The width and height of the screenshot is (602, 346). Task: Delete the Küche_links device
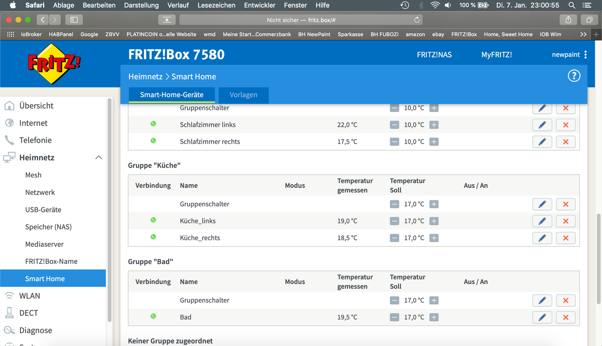pos(566,221)
